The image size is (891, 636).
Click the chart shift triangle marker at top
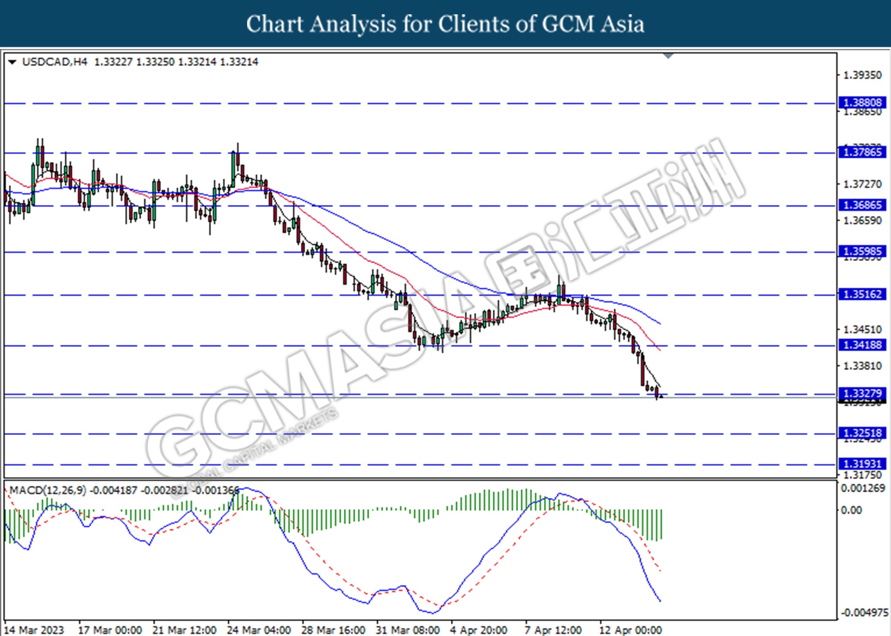tap(668, 56)
